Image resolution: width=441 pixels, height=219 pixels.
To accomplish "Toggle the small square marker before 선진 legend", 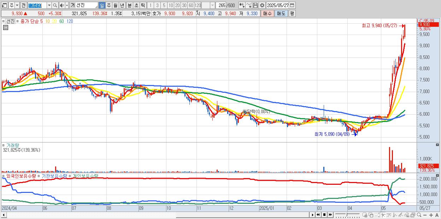I will click(x=4, y=21).
